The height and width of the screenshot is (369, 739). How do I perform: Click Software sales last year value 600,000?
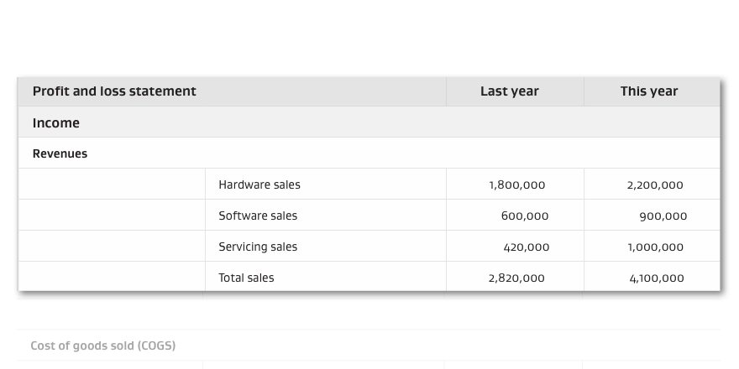525,216
